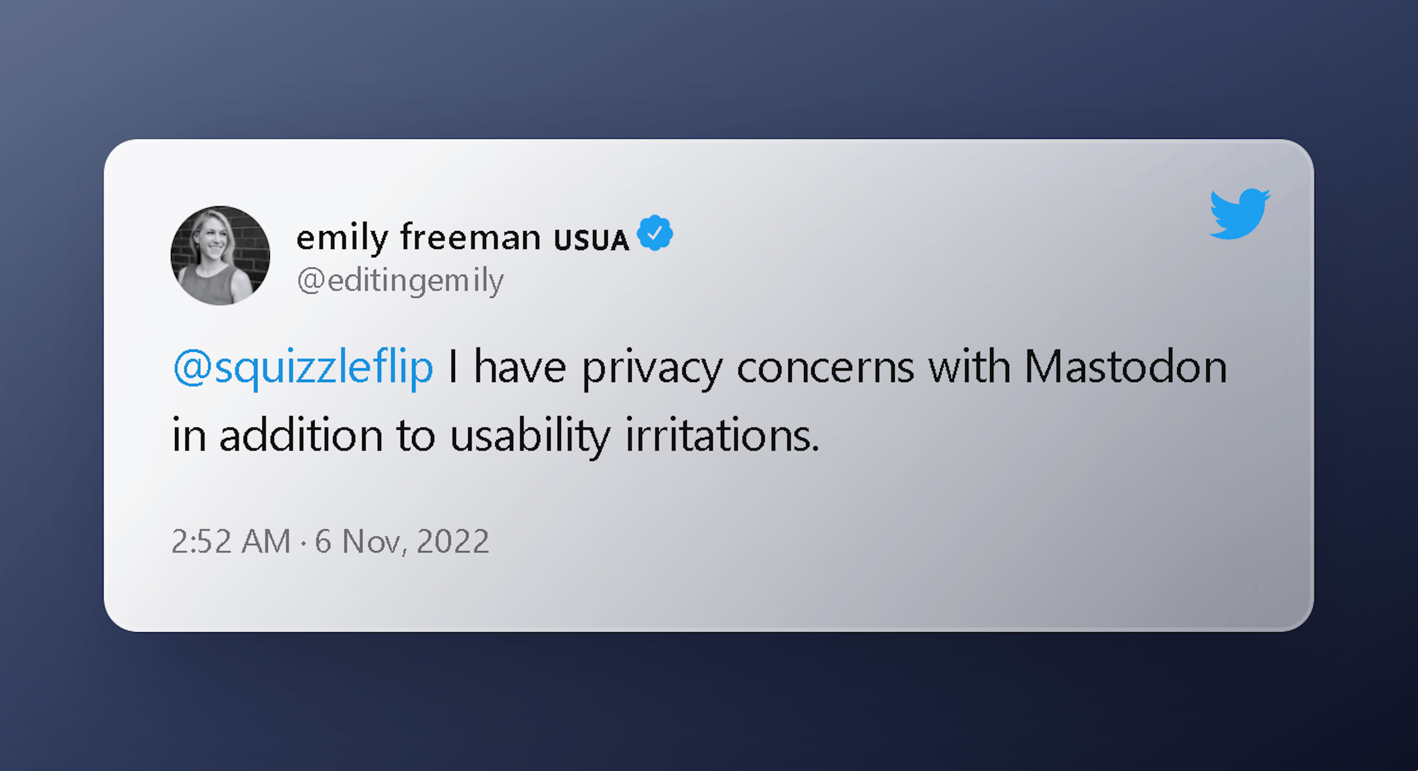Click the word privacy in the tweet
This screenshot has height=771, width=1418.
tap(652, 369)
